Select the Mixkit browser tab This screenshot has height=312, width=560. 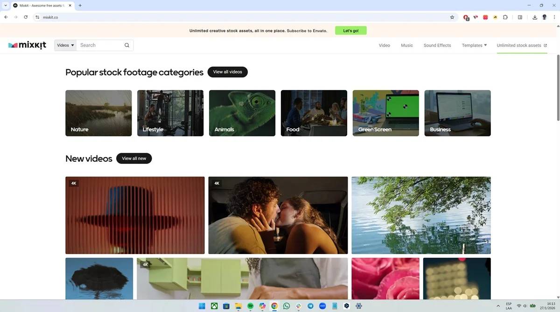point(42,6)
